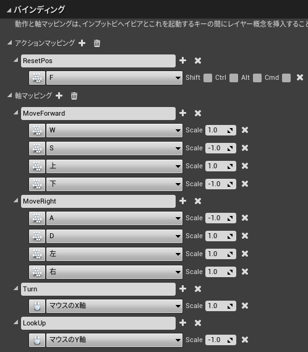This screenshot has width=308, height=352.
Task: Click Scale value for A binding
Action: [x=221, y=218]
